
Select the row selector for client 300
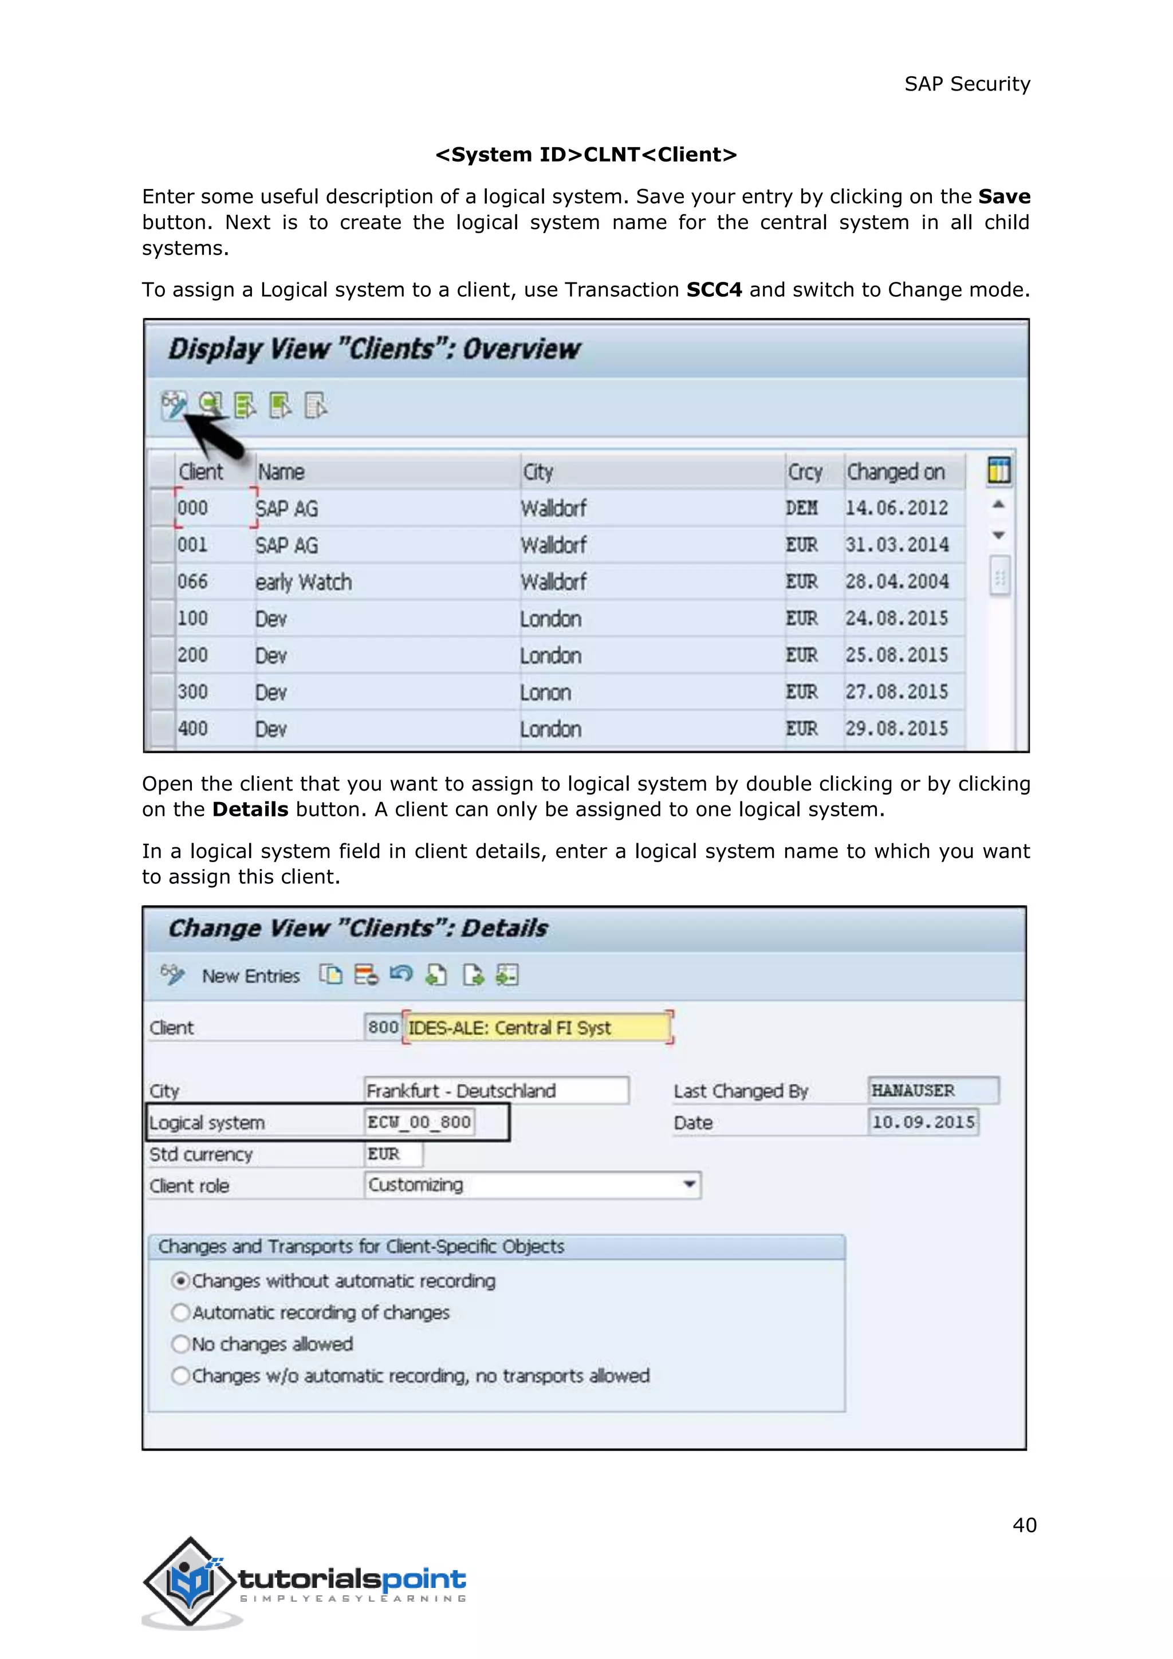(163, 692)
